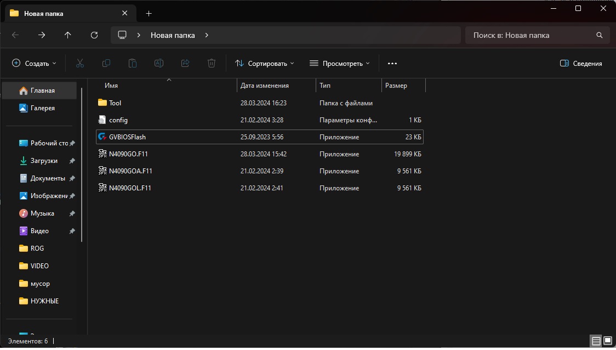Viewport: 616px width, 350px height.
Task: Click the This PC monitor icon in address bar
Action: [x=122, y=35]
